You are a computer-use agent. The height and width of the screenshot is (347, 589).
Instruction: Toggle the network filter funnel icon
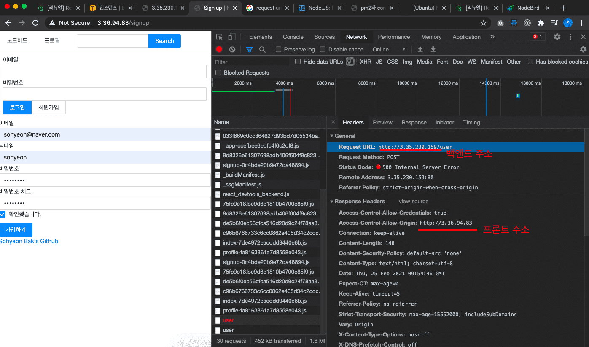coord(249,49)
